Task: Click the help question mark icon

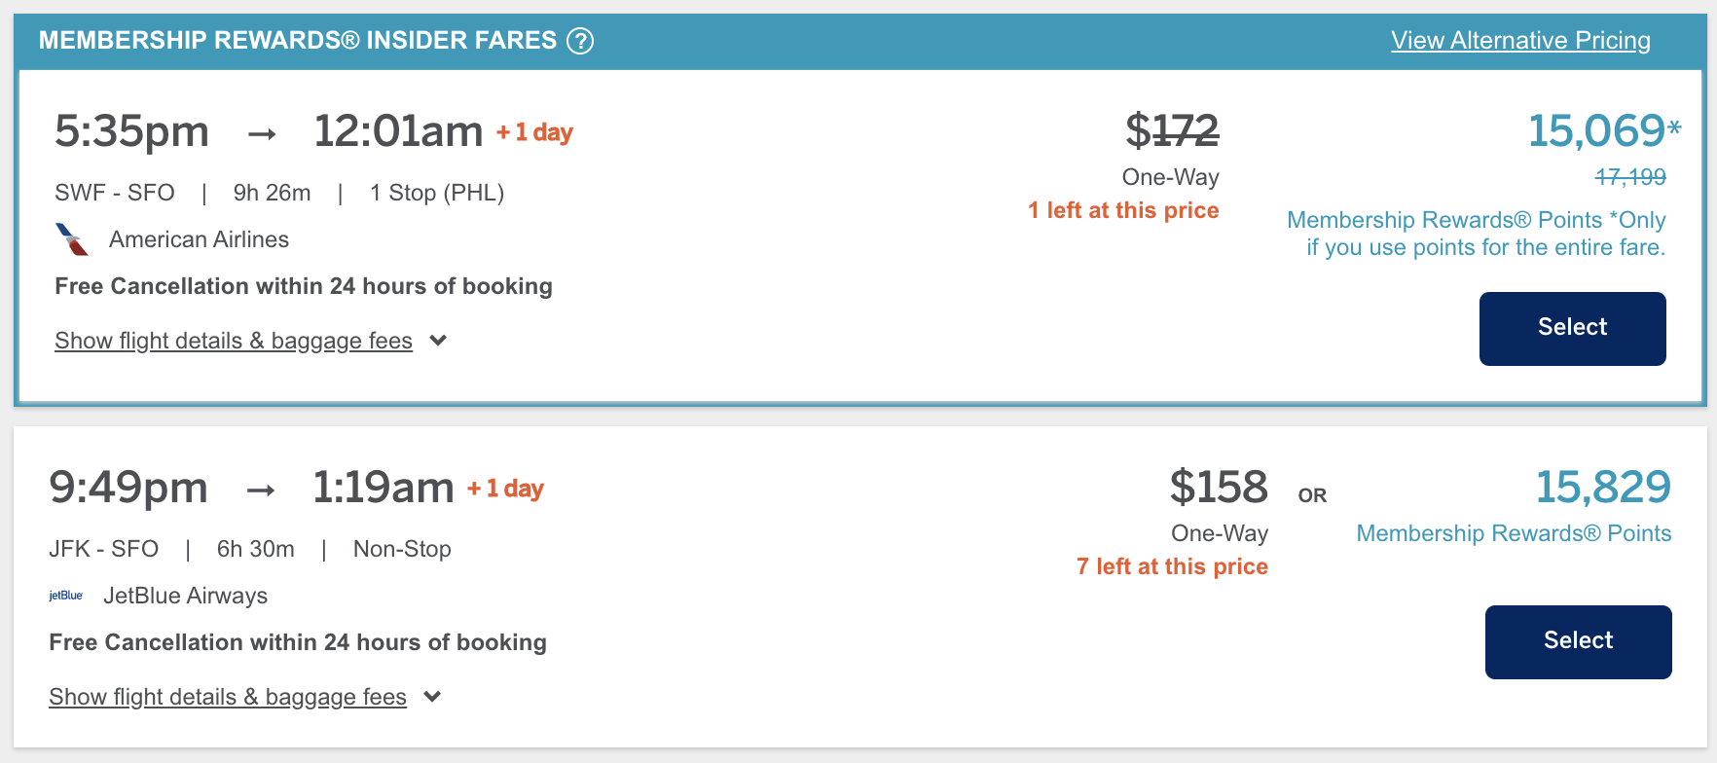Action: coord(580,41)
